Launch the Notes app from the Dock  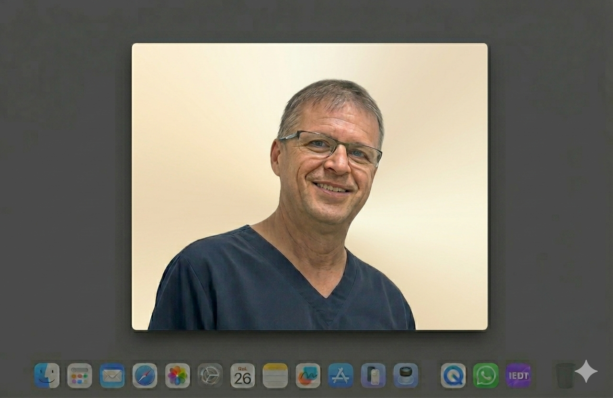[275, 376]
